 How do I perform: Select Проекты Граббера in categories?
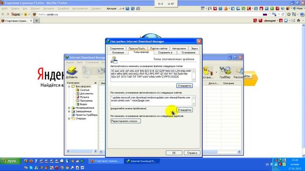coord(86,115)
